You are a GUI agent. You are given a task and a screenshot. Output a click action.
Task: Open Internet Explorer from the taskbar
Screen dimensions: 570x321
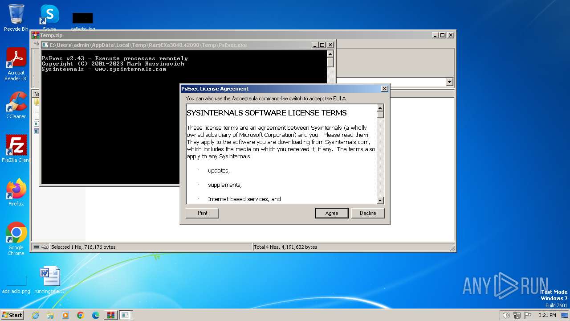click(x=35, y=315)
